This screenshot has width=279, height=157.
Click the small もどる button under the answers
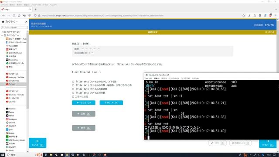[x=84, y=103]
